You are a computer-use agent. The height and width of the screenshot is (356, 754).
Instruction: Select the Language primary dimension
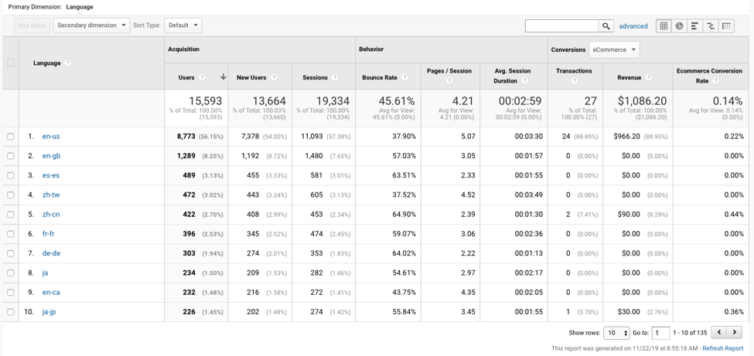(x=80, y=7)
